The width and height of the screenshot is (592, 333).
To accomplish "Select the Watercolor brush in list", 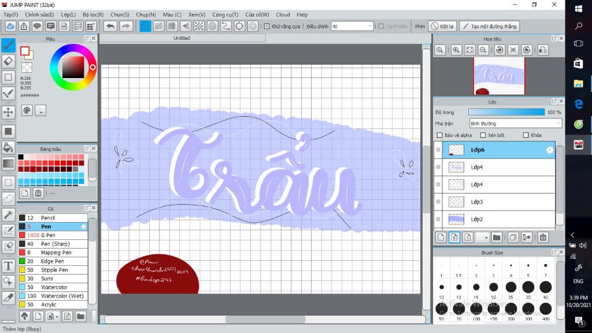I will pos(54,287).
